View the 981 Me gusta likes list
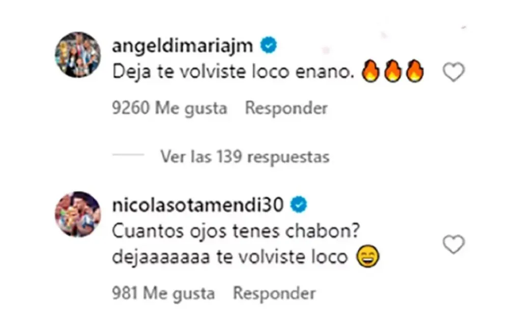Viewport: 521px width, 321px height. point(163,294)
